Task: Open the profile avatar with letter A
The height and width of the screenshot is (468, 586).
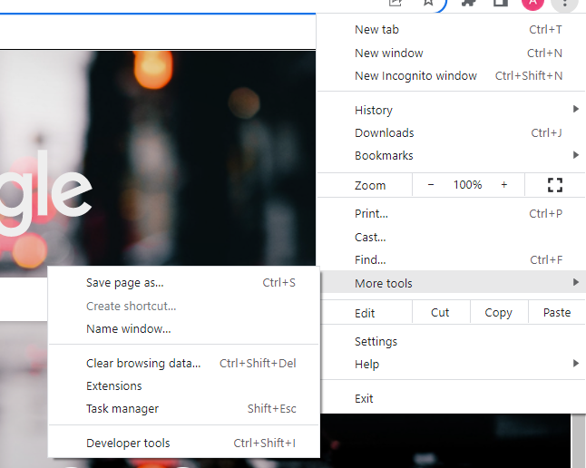Action: point(532,3)
